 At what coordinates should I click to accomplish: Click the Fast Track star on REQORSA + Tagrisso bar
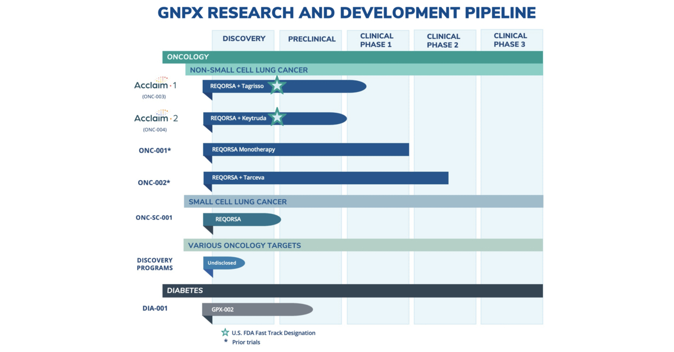coord(277,86)
